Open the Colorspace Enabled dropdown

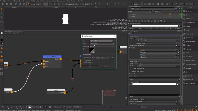coord(159,46)
